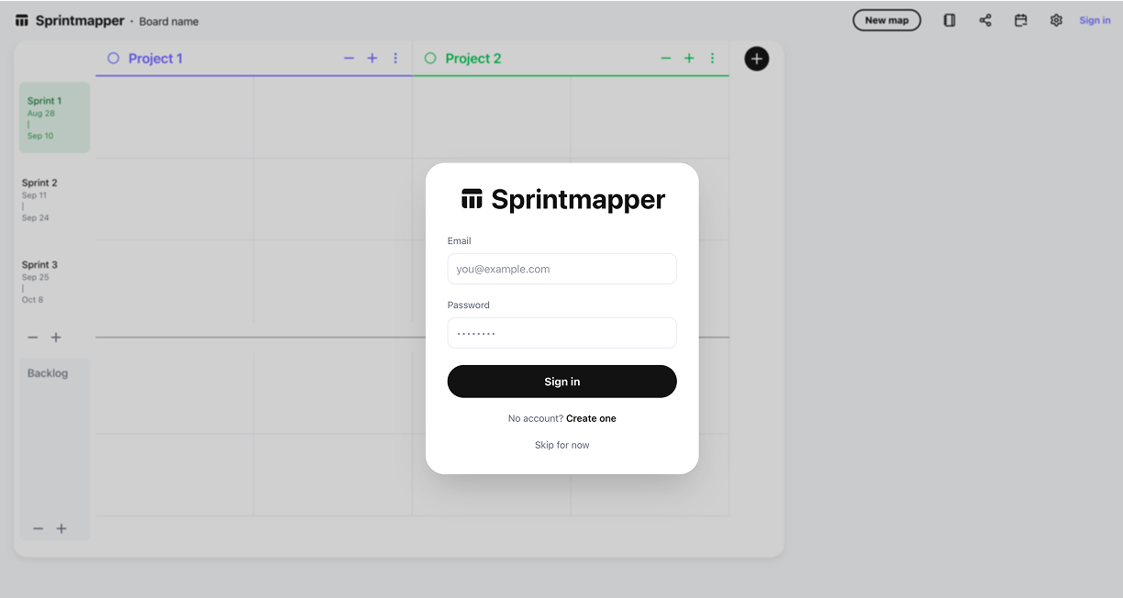Viewport: 1123px width, 598px height.
Task: Click the New map button
Action: click(x=886, y=20)
